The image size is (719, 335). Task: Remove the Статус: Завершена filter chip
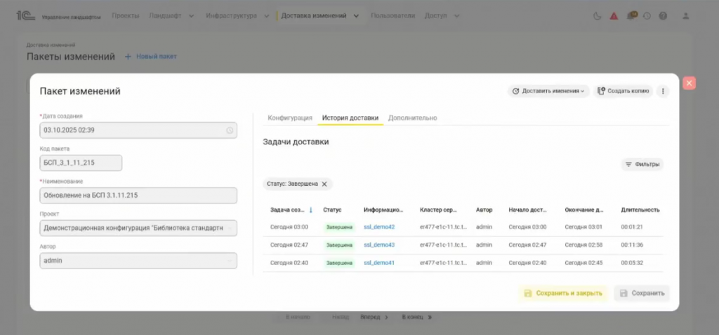324,184
